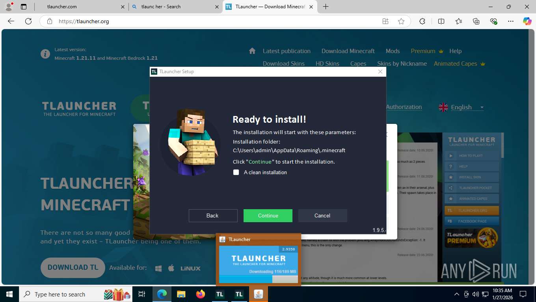The height and width of the screenshot is (302, 536).
Task: Click the green Continue button
Action: (x=268, y=215)
